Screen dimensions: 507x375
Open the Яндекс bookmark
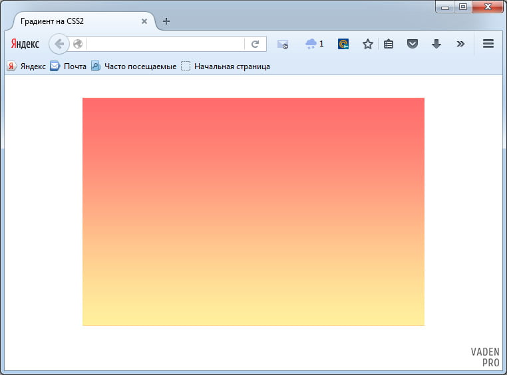(x=27, y=66)
